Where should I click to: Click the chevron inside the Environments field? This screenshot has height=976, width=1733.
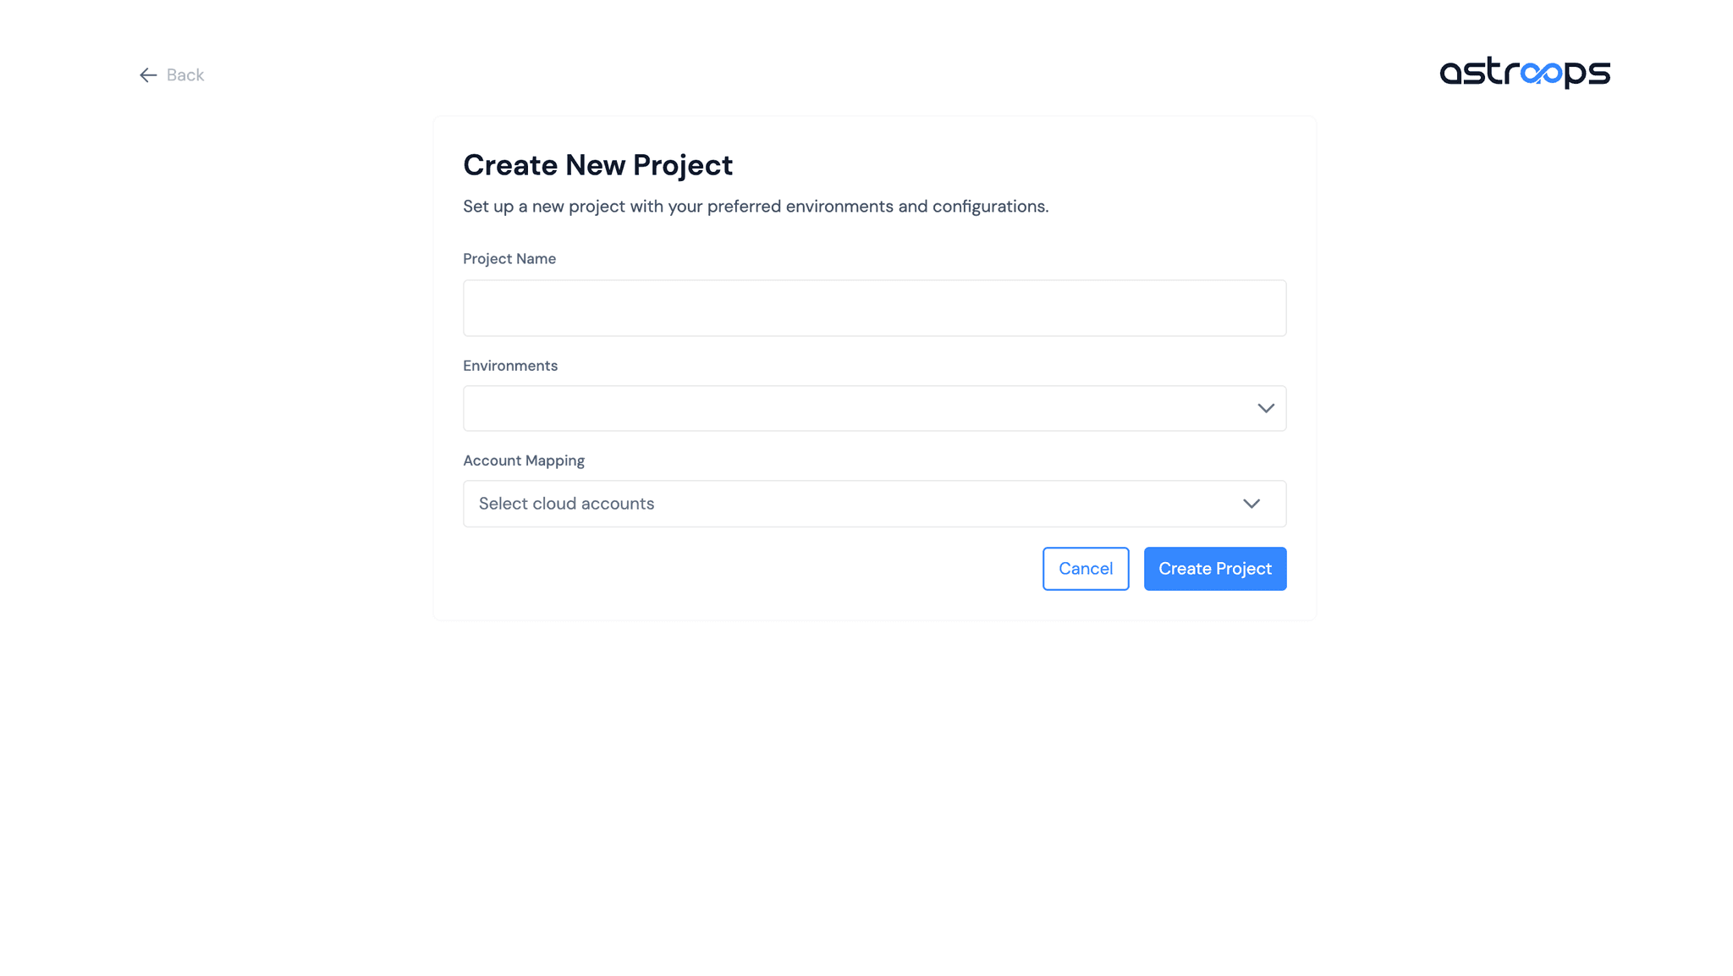[x=1265, y=408]
